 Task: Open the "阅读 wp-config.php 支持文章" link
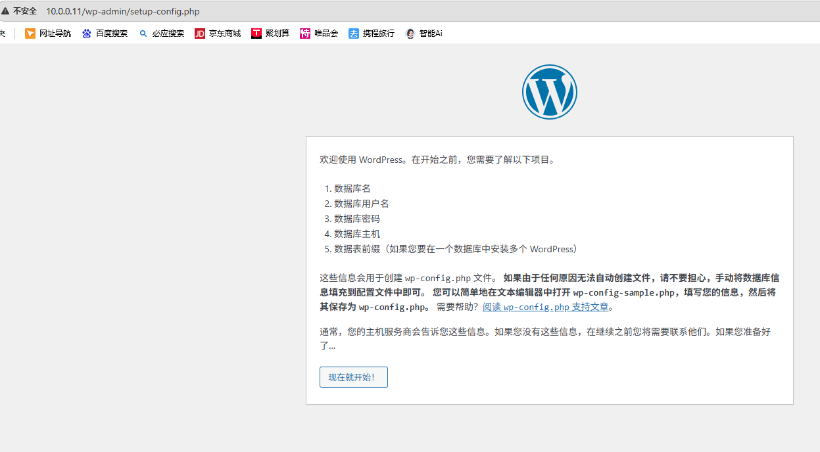tap(545, 307)
